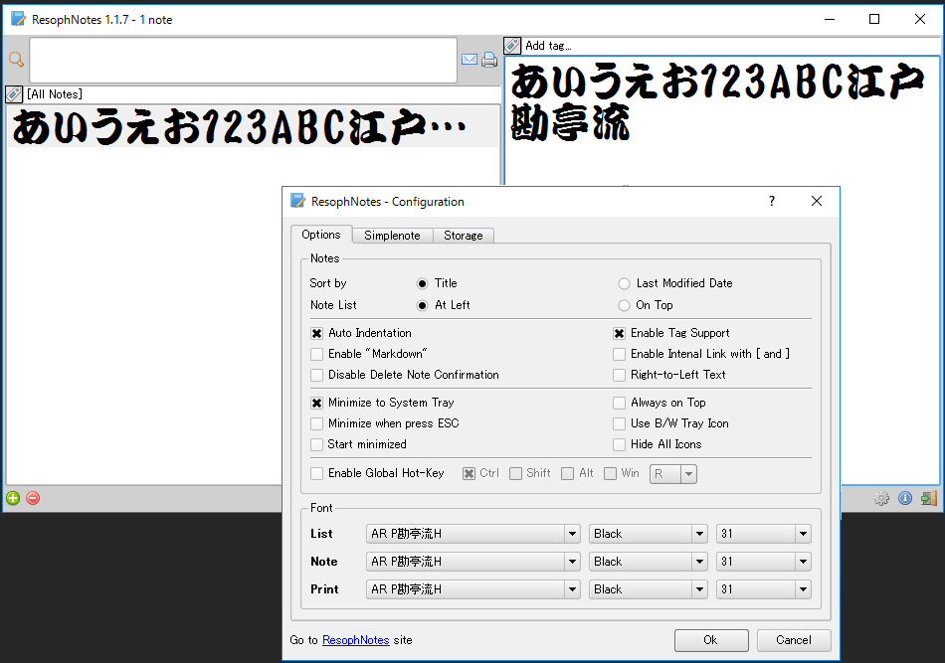945x663 pixels.
Task: Open the List font name dropdown
Action: click(473, 534)
